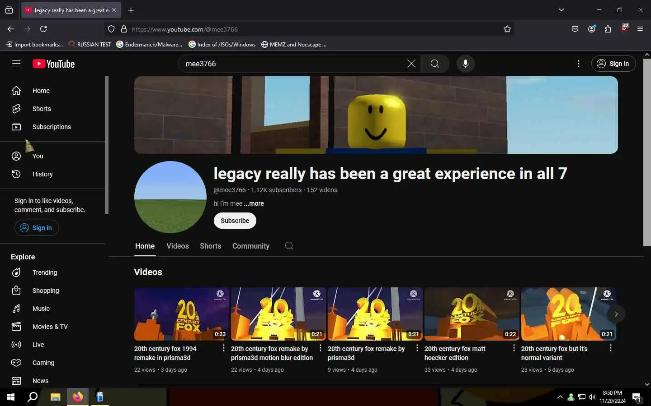Image resolution: width=651 pixels, height=406 pixels.
Task: Click the Videos section heading
Action: click(x=148, y=272)
